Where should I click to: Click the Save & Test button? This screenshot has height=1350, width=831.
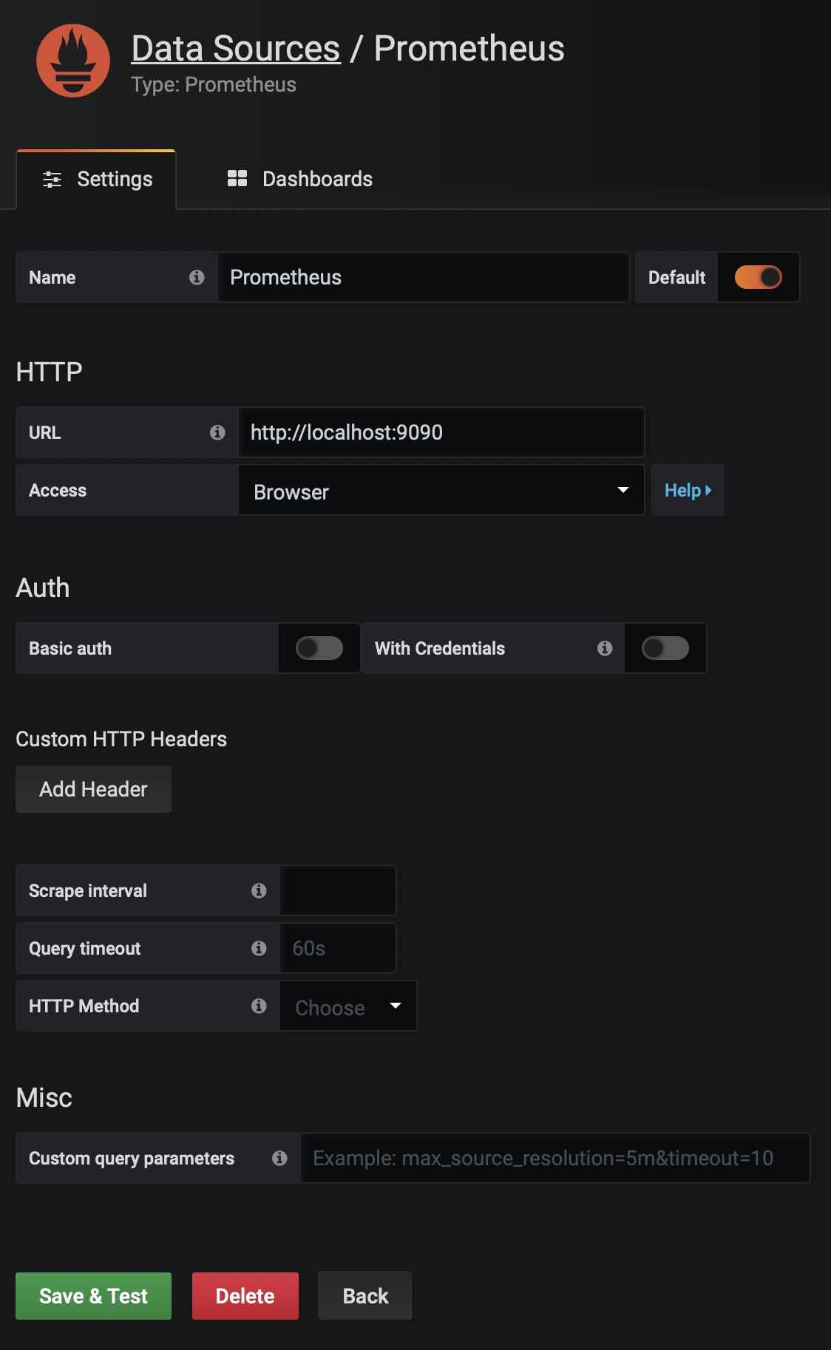click(x=94, y=1296)
